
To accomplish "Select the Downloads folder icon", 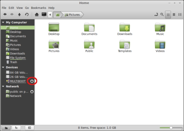I will tap(125, 29).
